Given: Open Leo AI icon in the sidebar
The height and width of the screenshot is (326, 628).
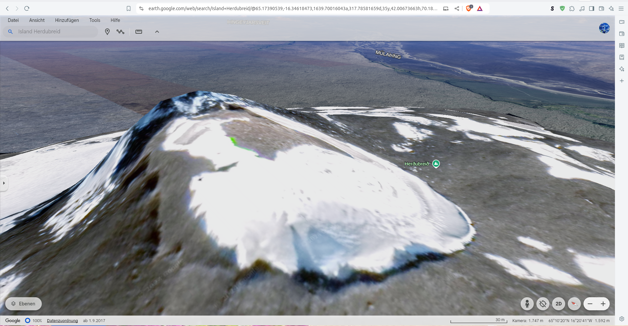Looking at the screenshot, I should pyautogui.click(x=622, y=69).
